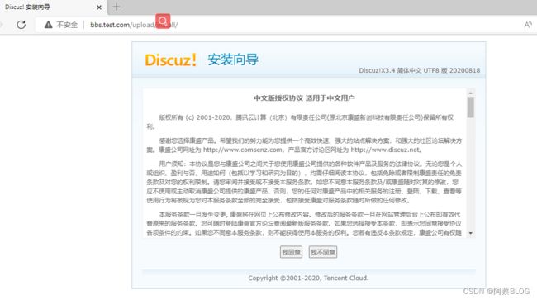Screen dimensions: 537x300
Task: Click the 安装向导 heading text
Action: (x=233, y=60)
